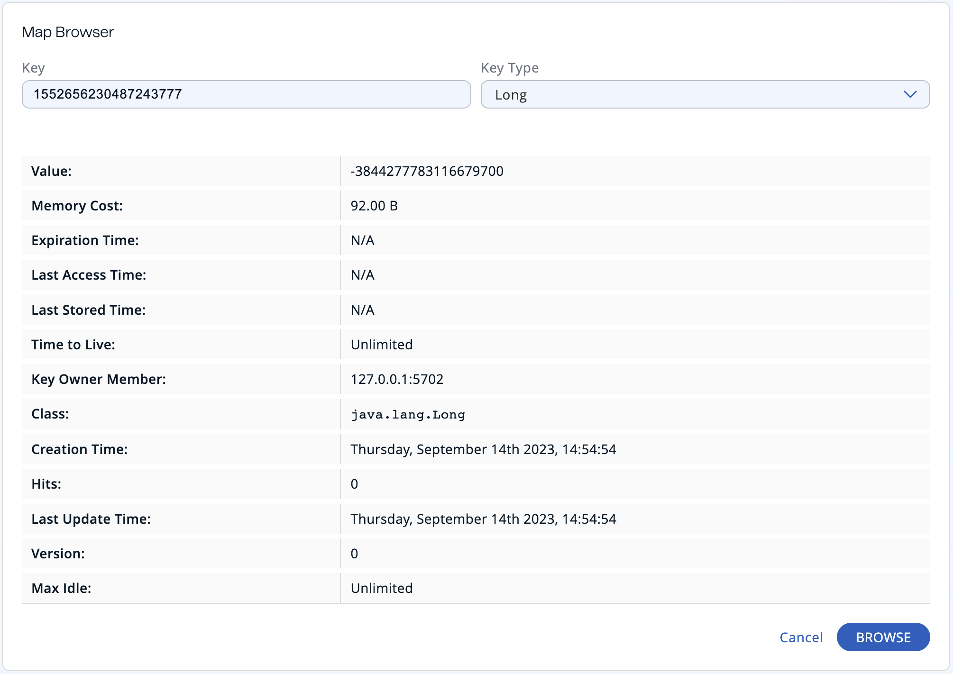Click the Memory Cost value 92.00 B
This screenshot has width=953, height=674.
click(x=374, y=206)
